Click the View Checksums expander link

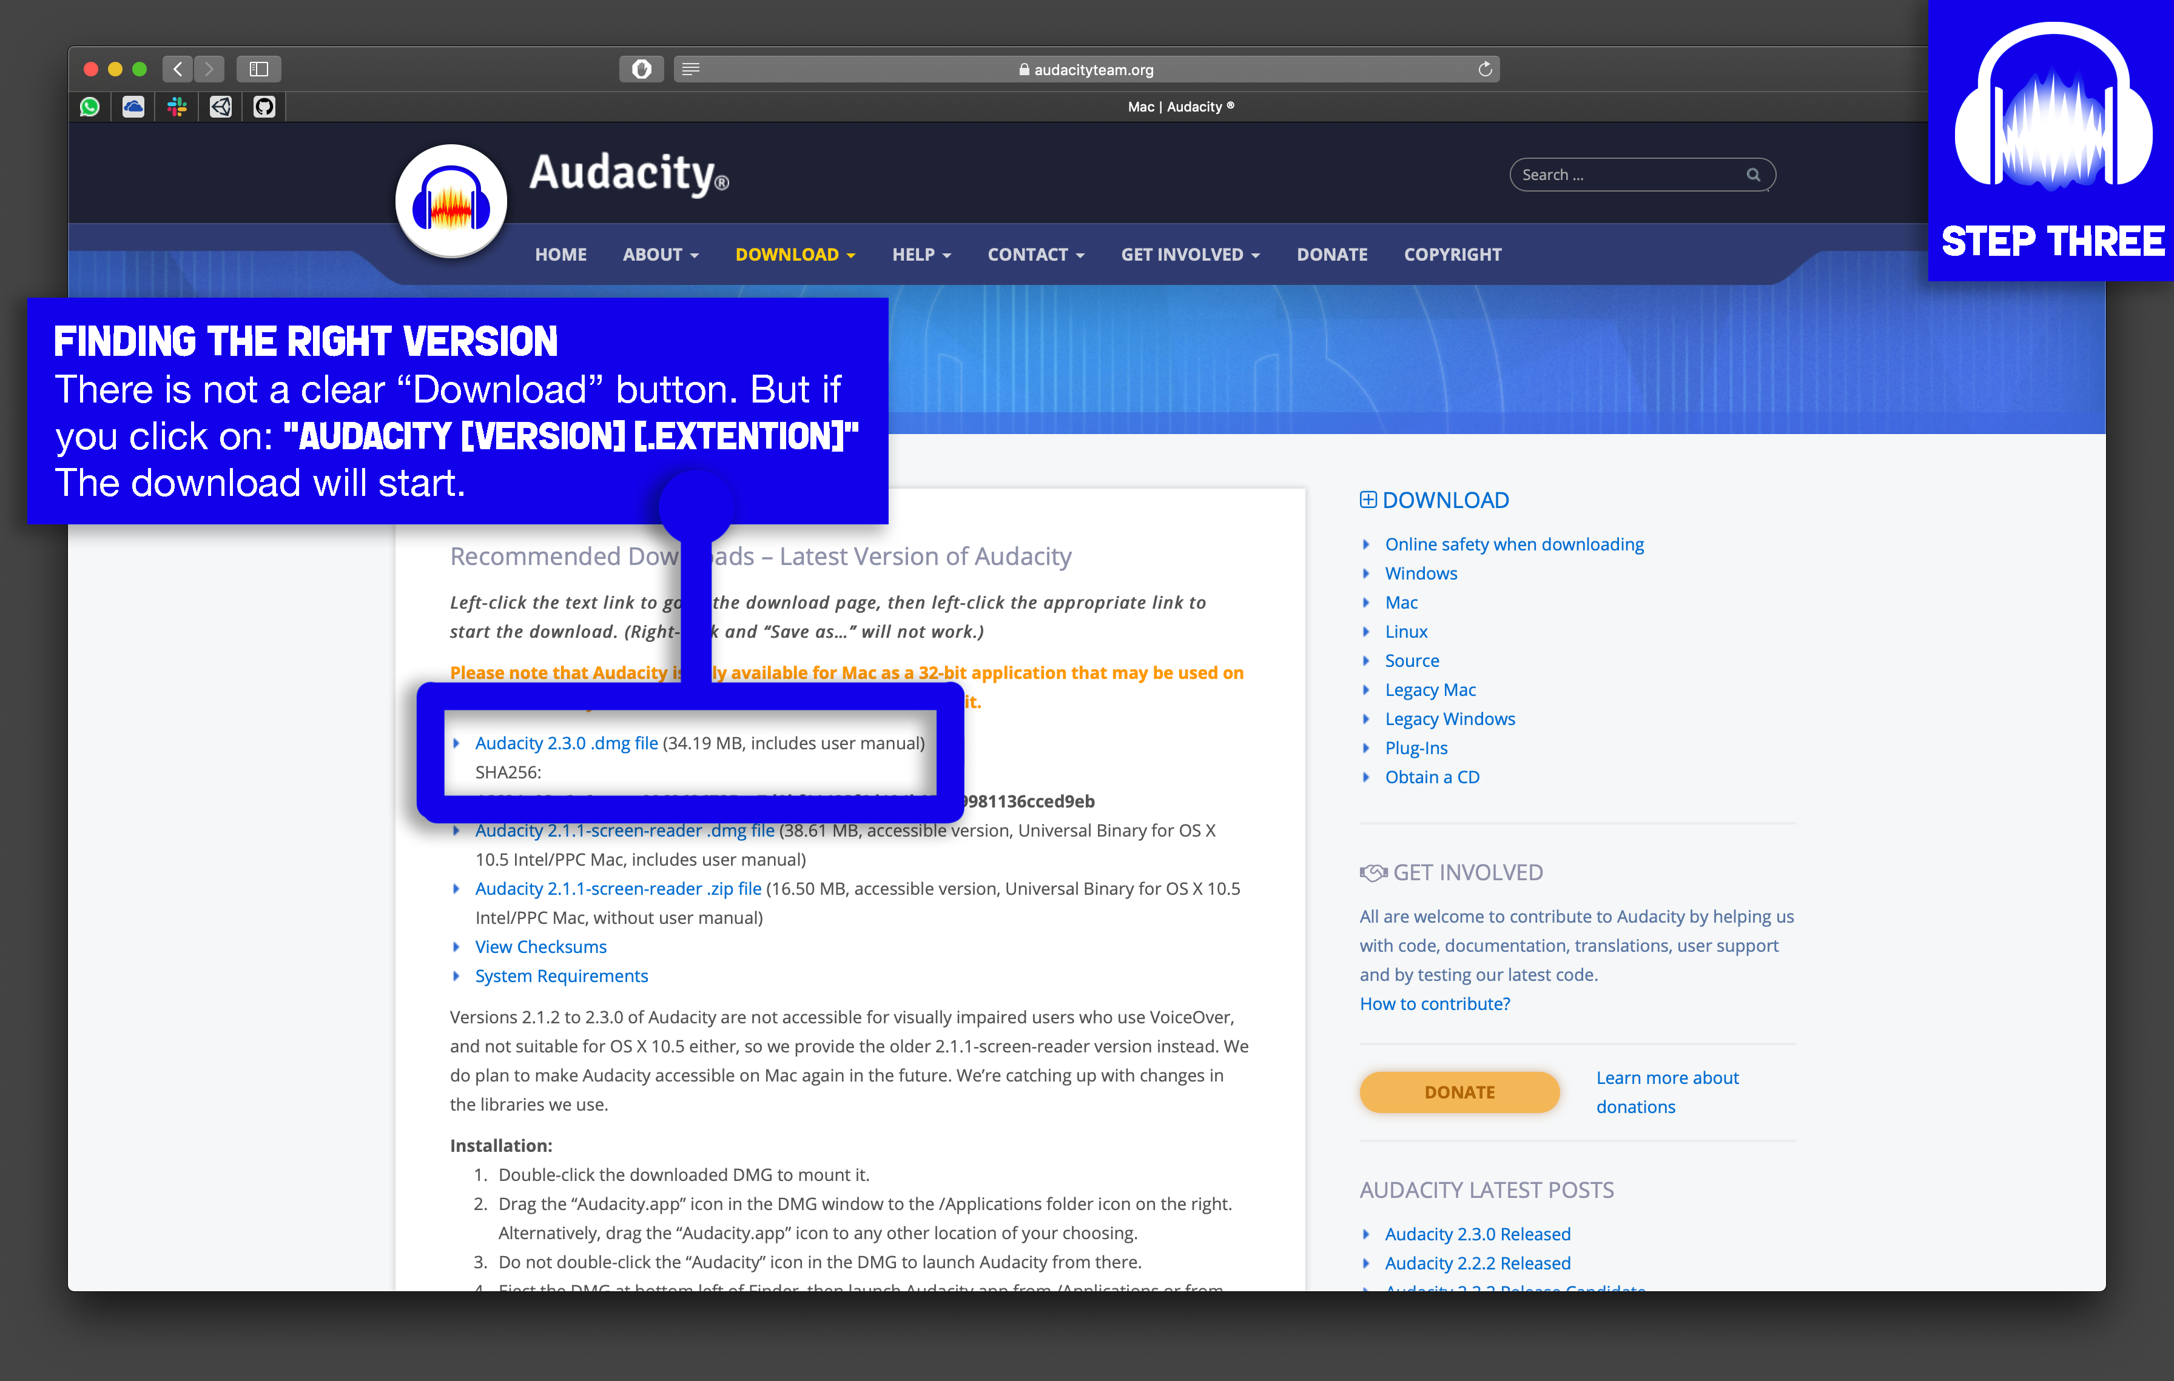click(540, 946)
